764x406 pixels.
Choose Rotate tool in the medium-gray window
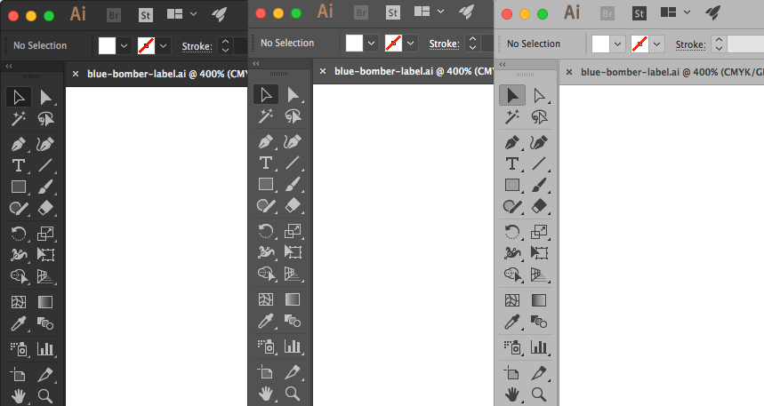click(266, 231)
